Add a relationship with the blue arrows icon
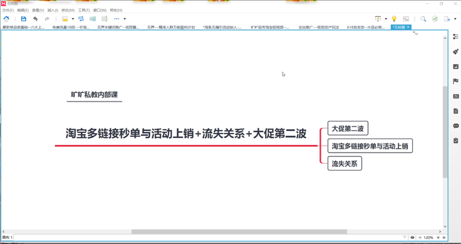This screenshot has height=244, width=461. pyautogui.click(x=81, y=19)
